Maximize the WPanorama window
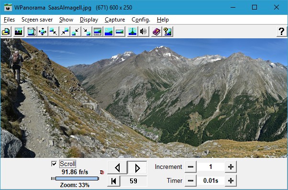288x190 pixels. coord(255,7)
